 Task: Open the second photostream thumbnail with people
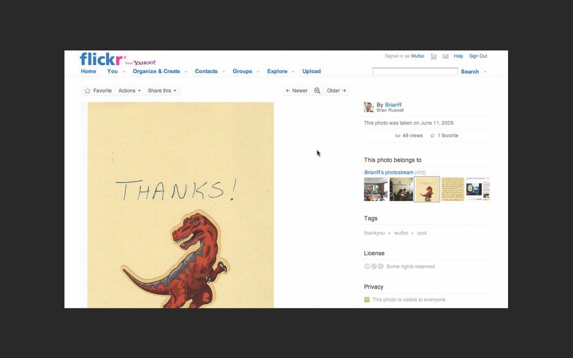coord(401,189)
